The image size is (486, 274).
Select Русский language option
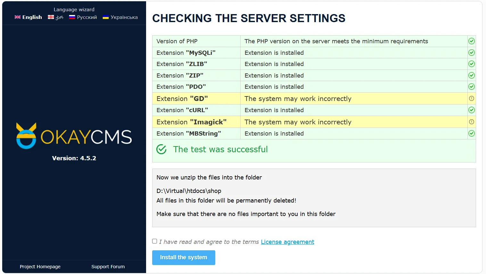pos(83,17)
